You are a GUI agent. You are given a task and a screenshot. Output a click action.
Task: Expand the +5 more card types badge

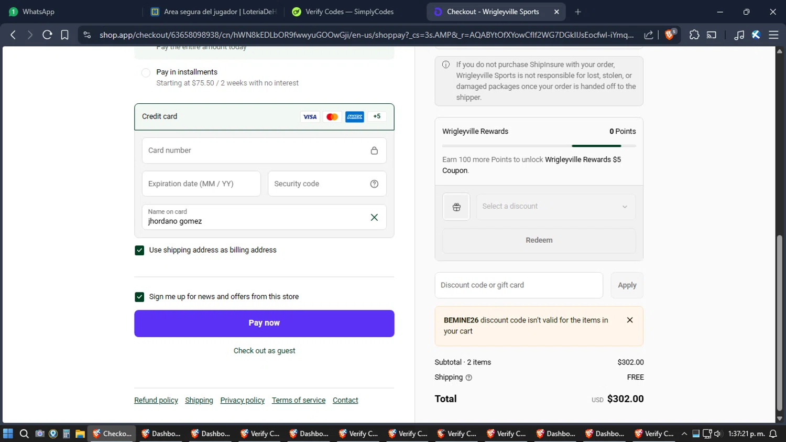point(377,116)
